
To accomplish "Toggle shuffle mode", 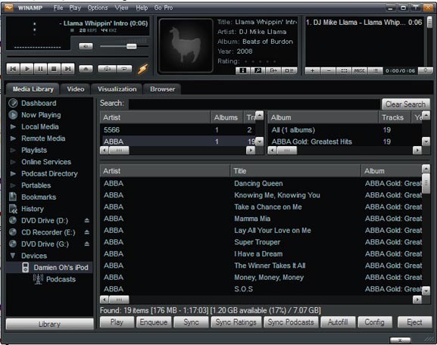I will tap(107, 69).
